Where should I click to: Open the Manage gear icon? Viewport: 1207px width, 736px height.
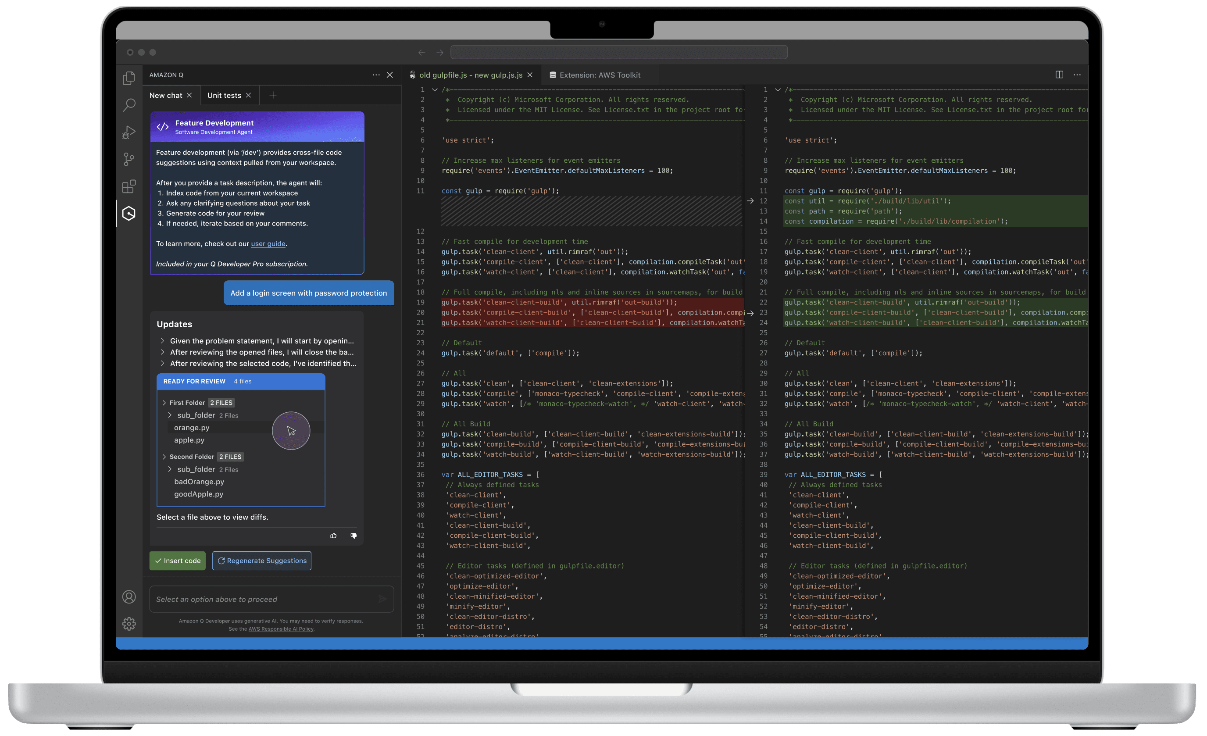click(x=129, y=624)
